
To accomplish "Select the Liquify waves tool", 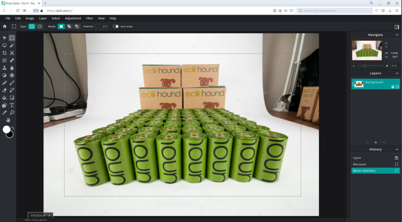I will [4, 60].
